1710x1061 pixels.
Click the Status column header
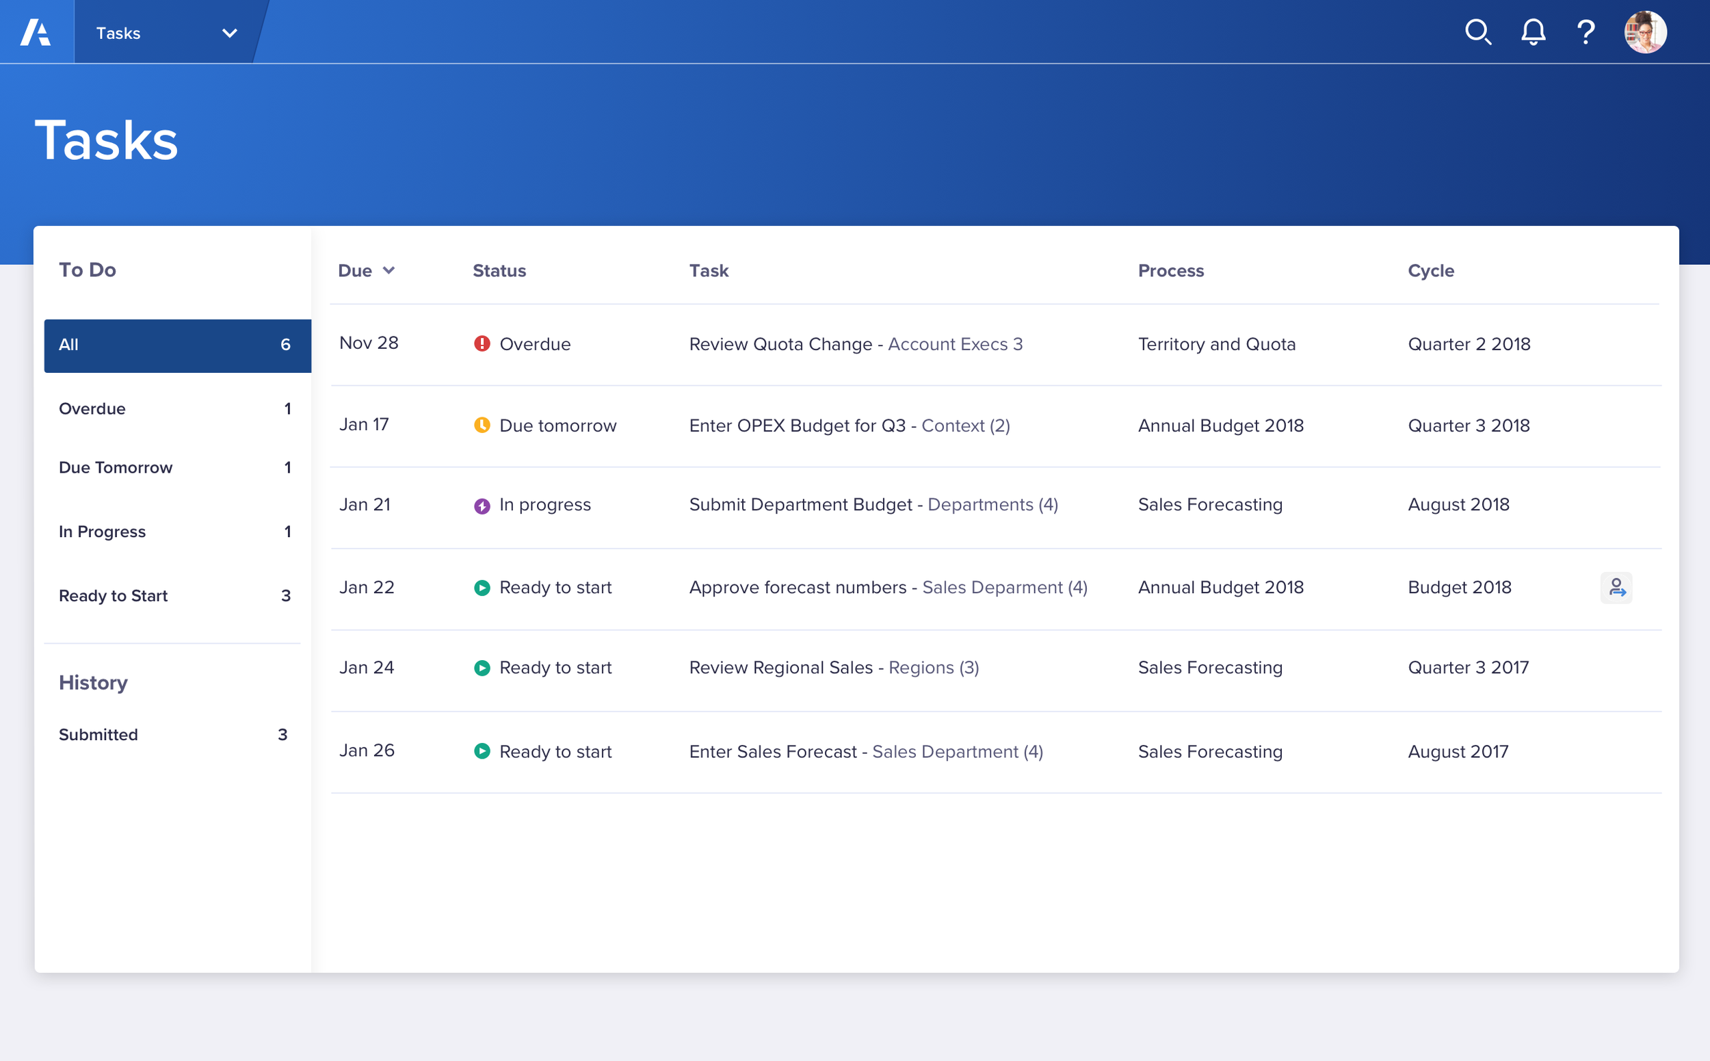(499, 271)
